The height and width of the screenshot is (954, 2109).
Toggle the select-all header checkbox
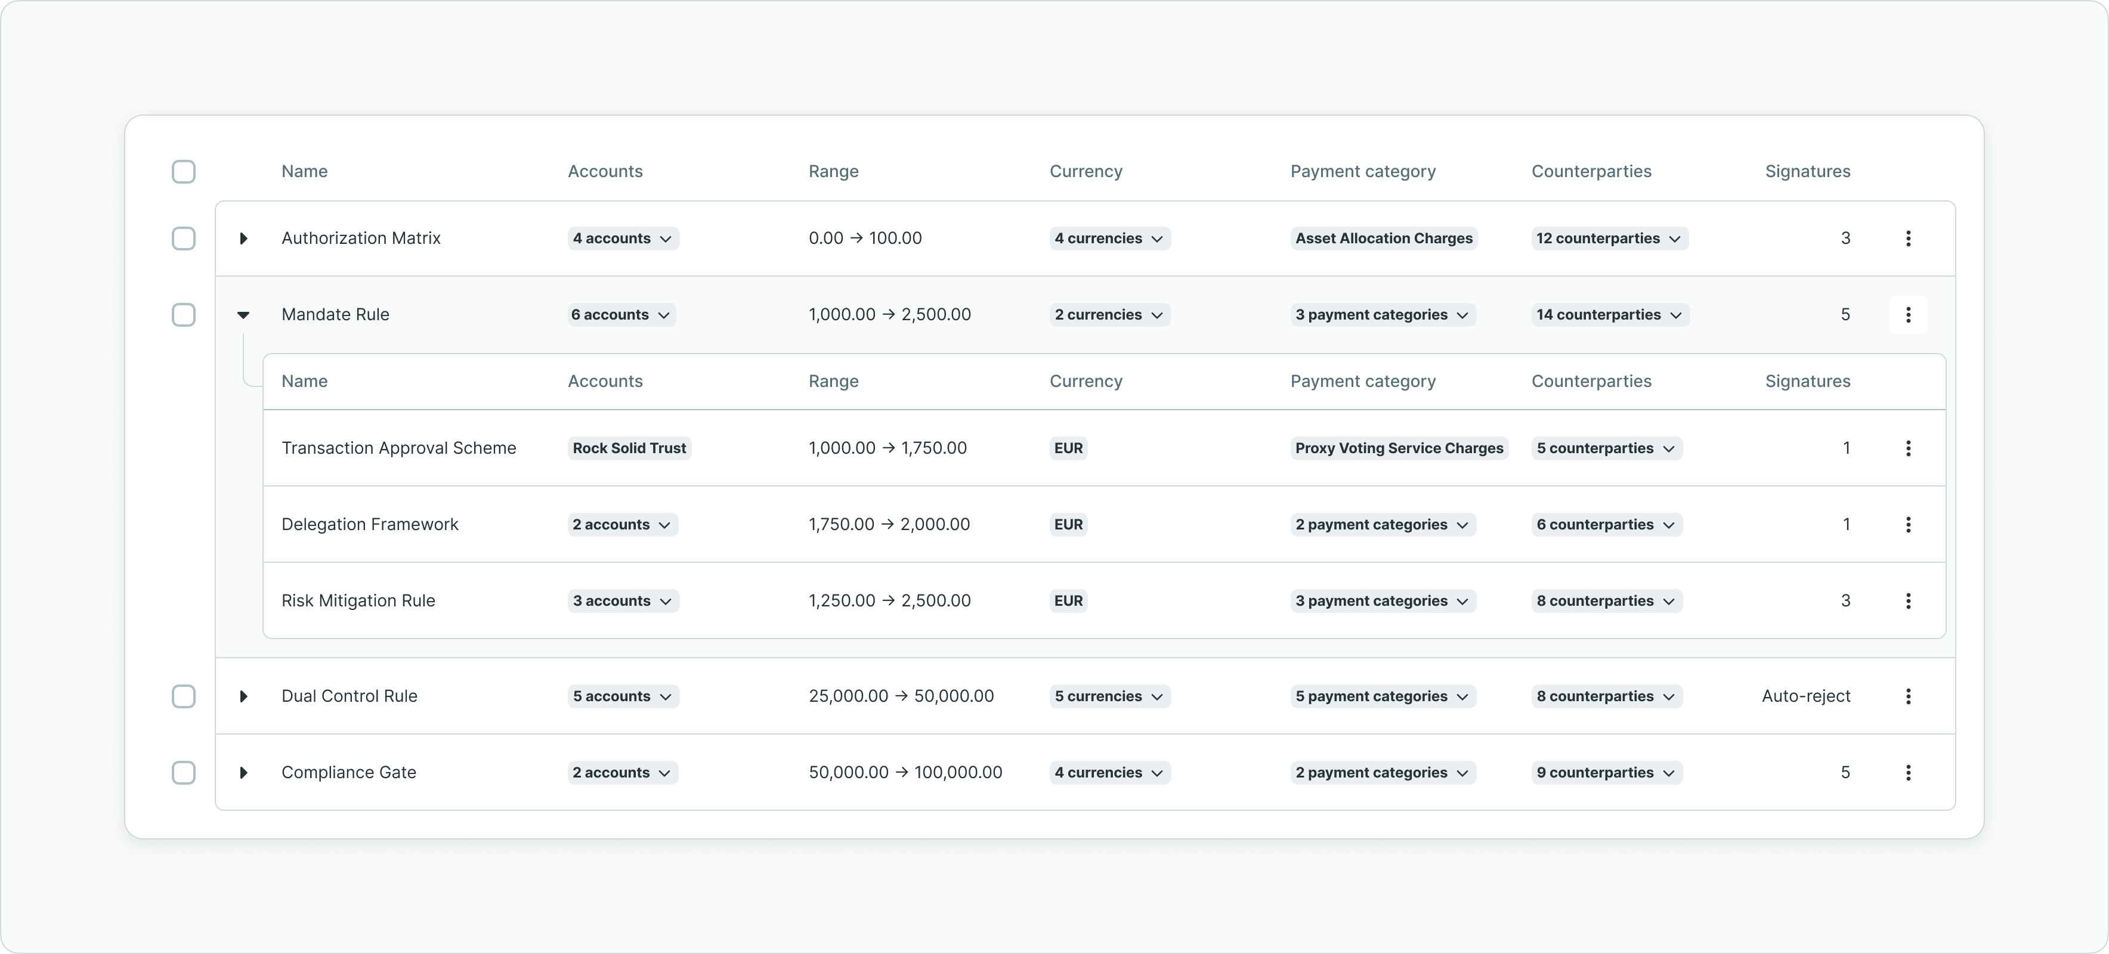(183, 172)
